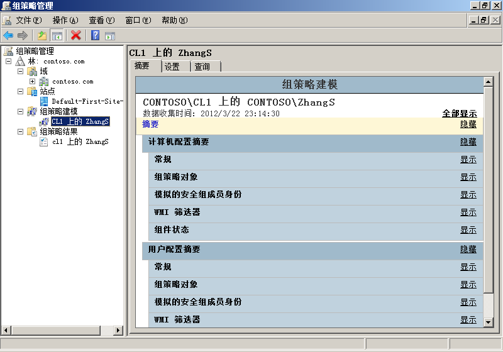503x352 pixels.
Task: Click the 用户配置摘要 section heading
Action: point(174,249)
